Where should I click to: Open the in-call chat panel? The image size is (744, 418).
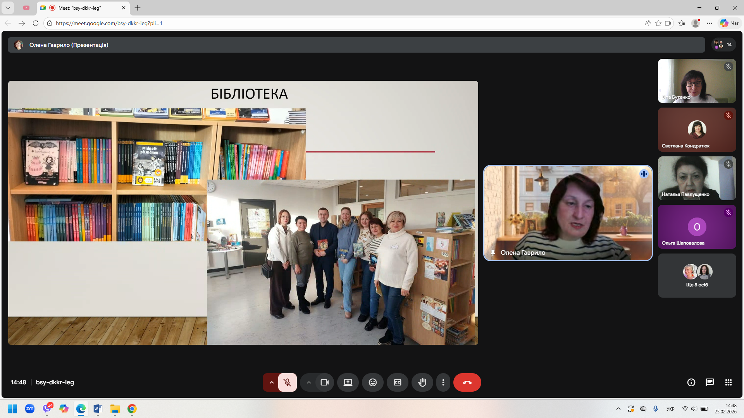[x=710, y=382]
